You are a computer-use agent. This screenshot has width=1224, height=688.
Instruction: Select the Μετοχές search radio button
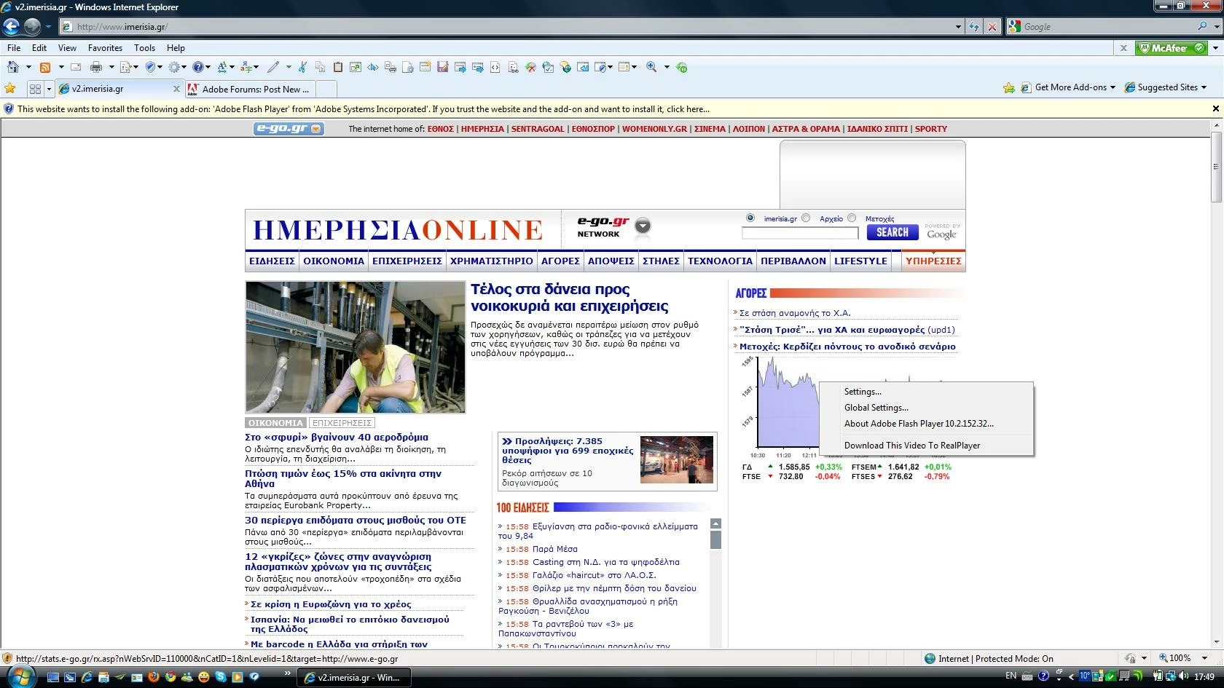coord(852,218)
